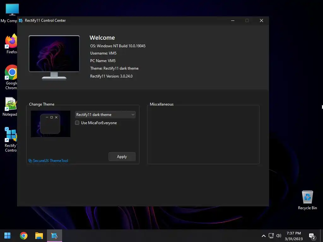
Task: Open the Notepad++ desktop shortcut
Action: point(10,107)
